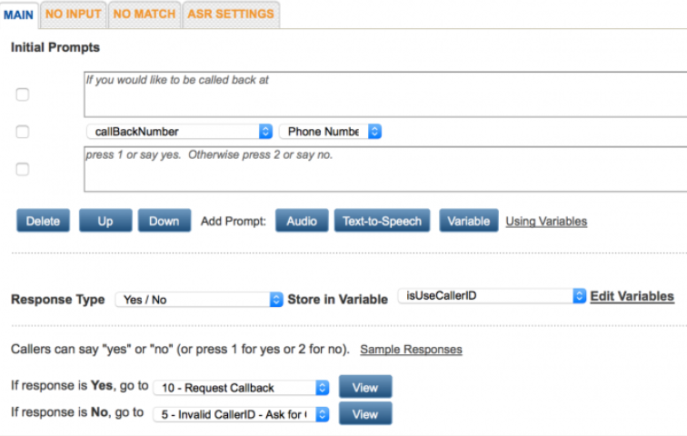This screenshot has height=436, width=687.
Task: Switch to the NO INPUT tab
Action: point(73,15)
